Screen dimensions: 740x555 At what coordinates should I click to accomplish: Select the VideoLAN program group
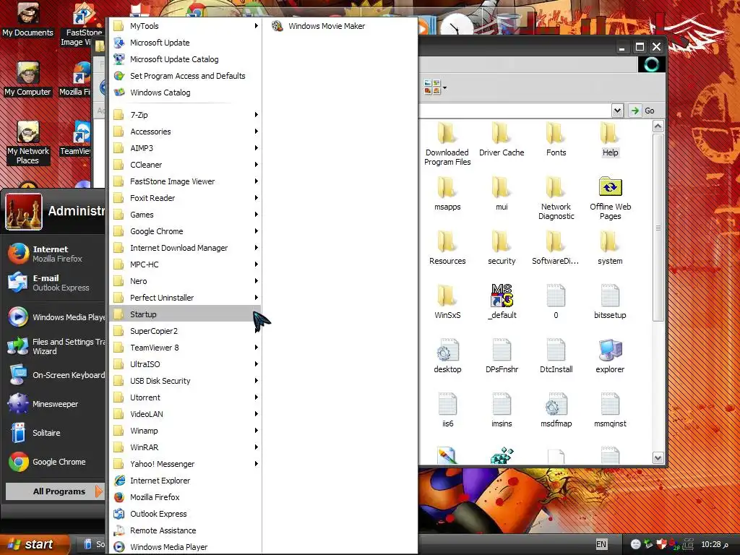[x=186, y=414]
